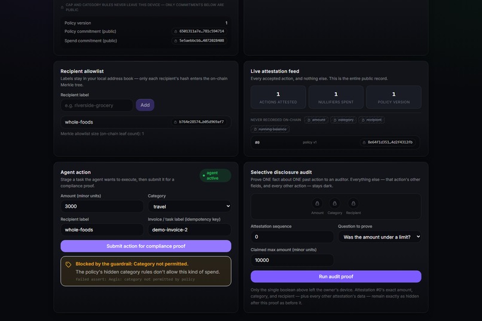Click the tag icon in blocked warning
The height and width of the screenshot is (321, 482).
(68, 264)
